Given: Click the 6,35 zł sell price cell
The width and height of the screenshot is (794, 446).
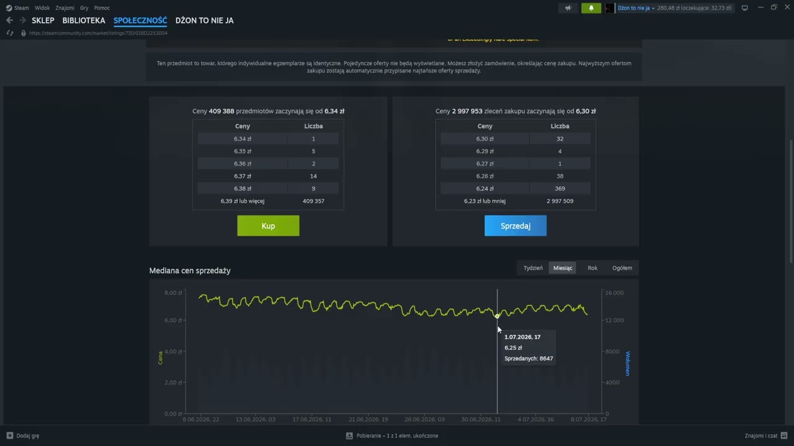Looking at the screenshot, I should (243, 151).
